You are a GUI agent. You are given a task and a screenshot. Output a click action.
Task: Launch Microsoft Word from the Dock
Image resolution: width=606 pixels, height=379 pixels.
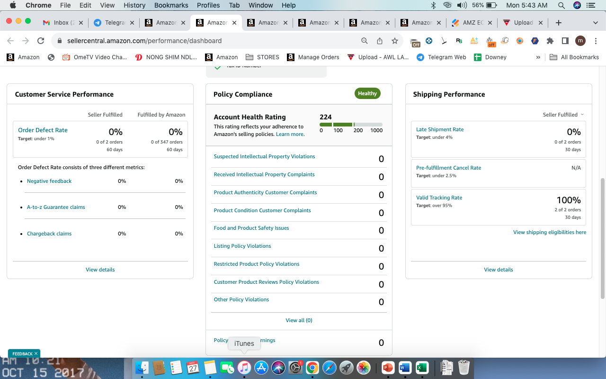pos(405,368)
